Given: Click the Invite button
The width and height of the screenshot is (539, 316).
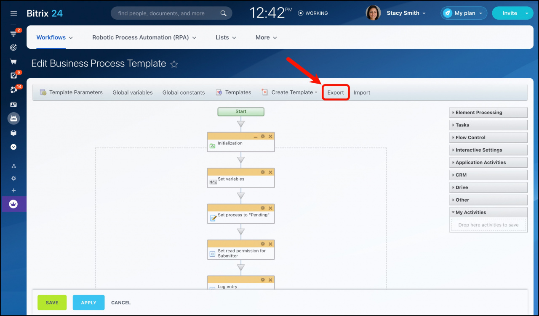Looking at the screenshot, I should point(510,13).
